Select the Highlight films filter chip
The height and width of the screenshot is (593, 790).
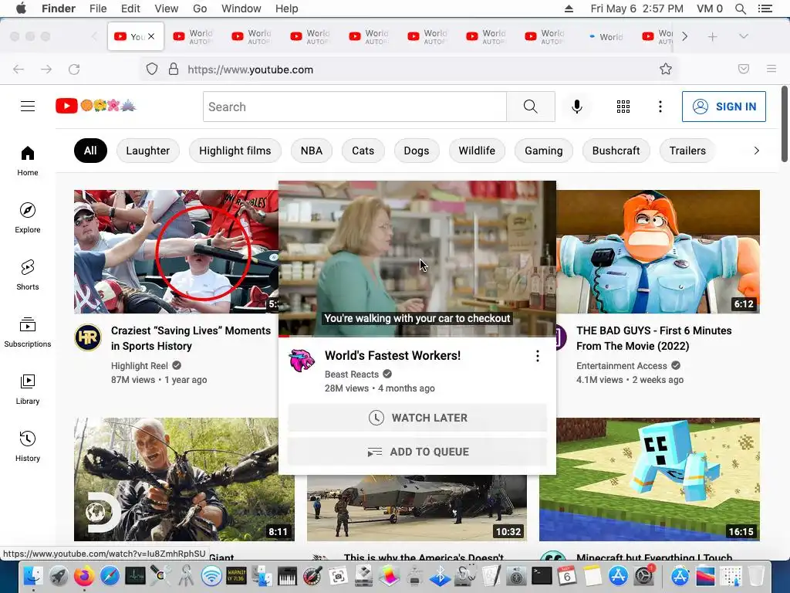coord(235,151)
